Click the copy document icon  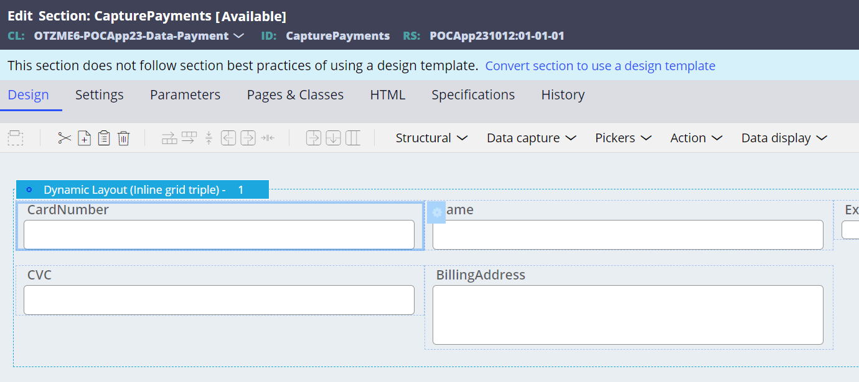point(84,138)
